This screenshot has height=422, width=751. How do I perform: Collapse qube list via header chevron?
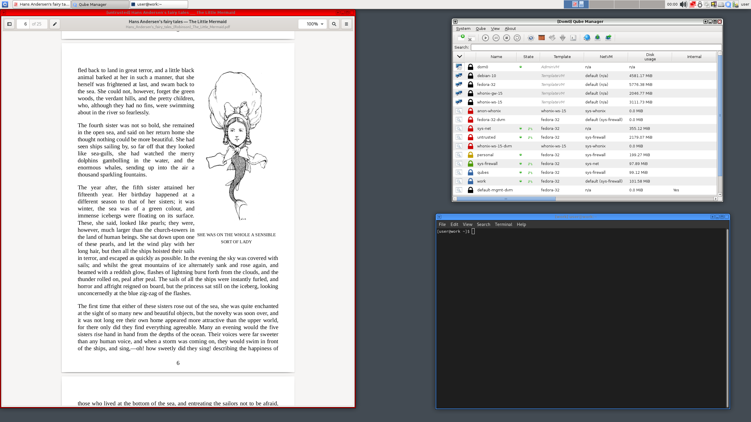coord(459,56)
